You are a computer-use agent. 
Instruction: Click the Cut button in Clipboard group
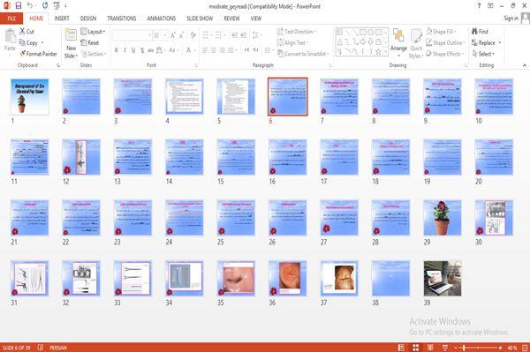point(26,32)
